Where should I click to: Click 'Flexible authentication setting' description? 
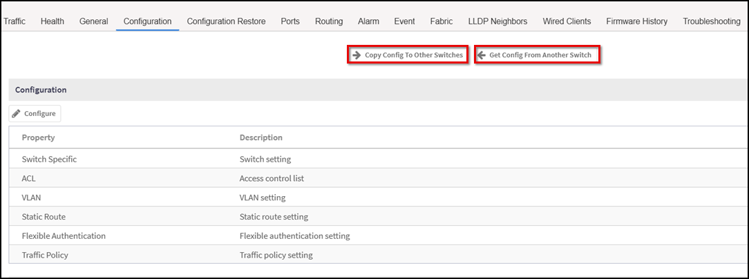tap(295, 235)
